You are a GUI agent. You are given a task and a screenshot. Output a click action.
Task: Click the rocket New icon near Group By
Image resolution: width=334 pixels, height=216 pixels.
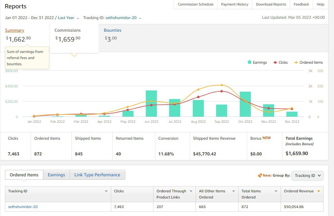pos(260,175)
